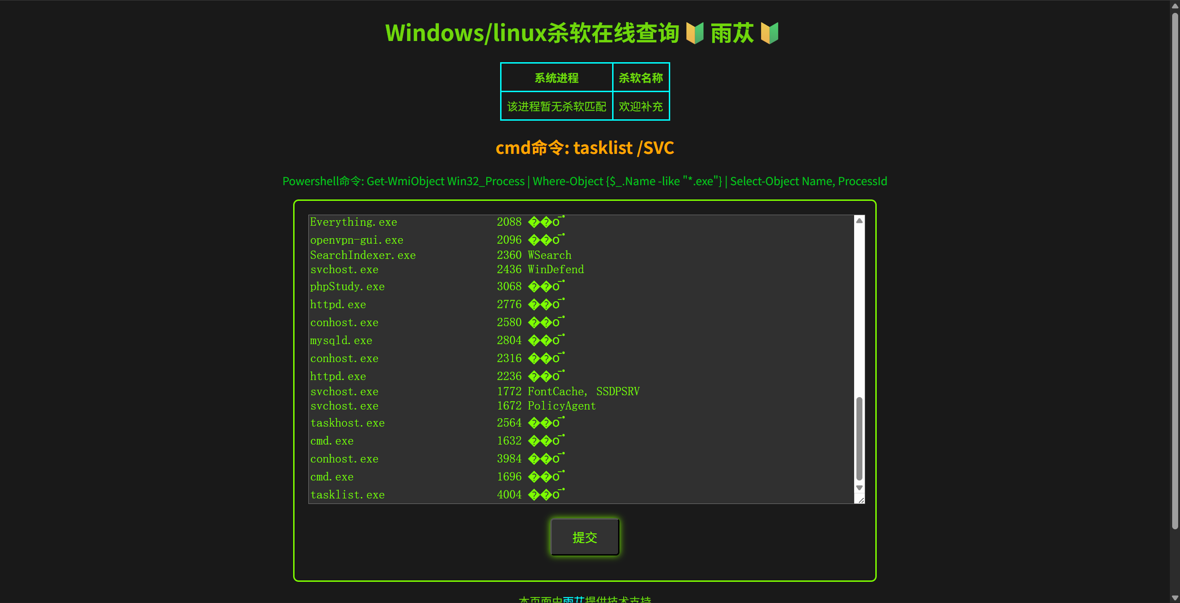Click the textarea's vertical scrollbar thumb
This screenshot has height=603, width=1180.
coord(859,438)
